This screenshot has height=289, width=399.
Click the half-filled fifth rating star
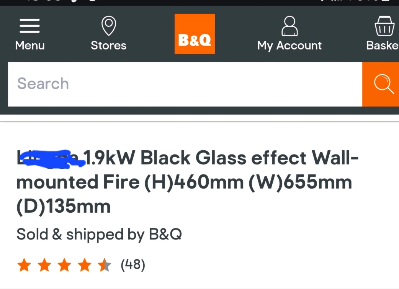[105, 265]
